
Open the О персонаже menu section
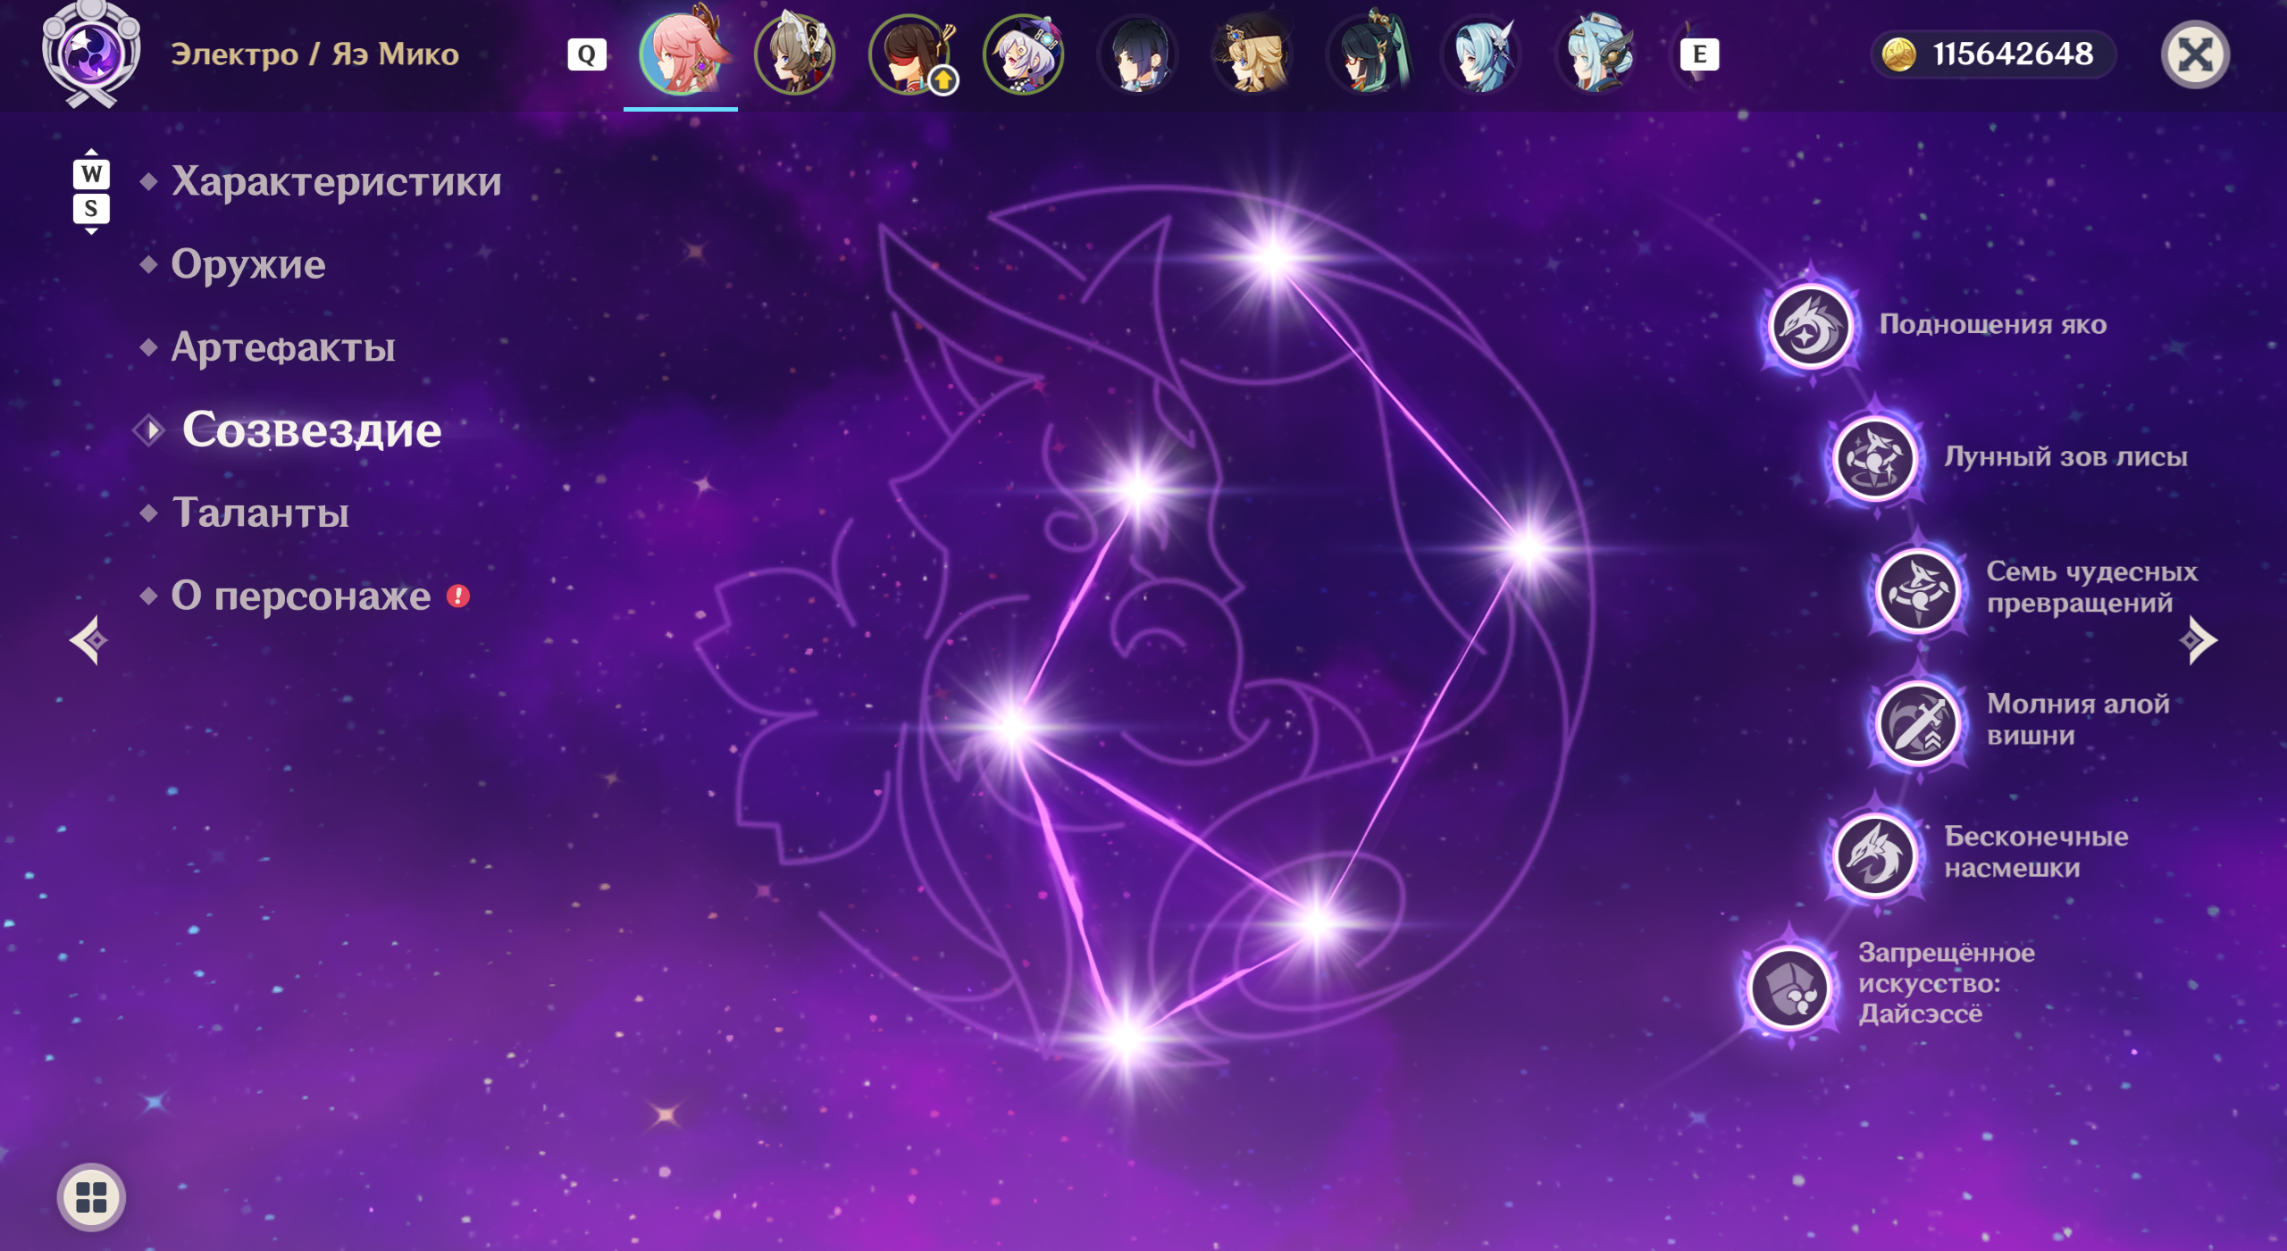pos(301,596)
